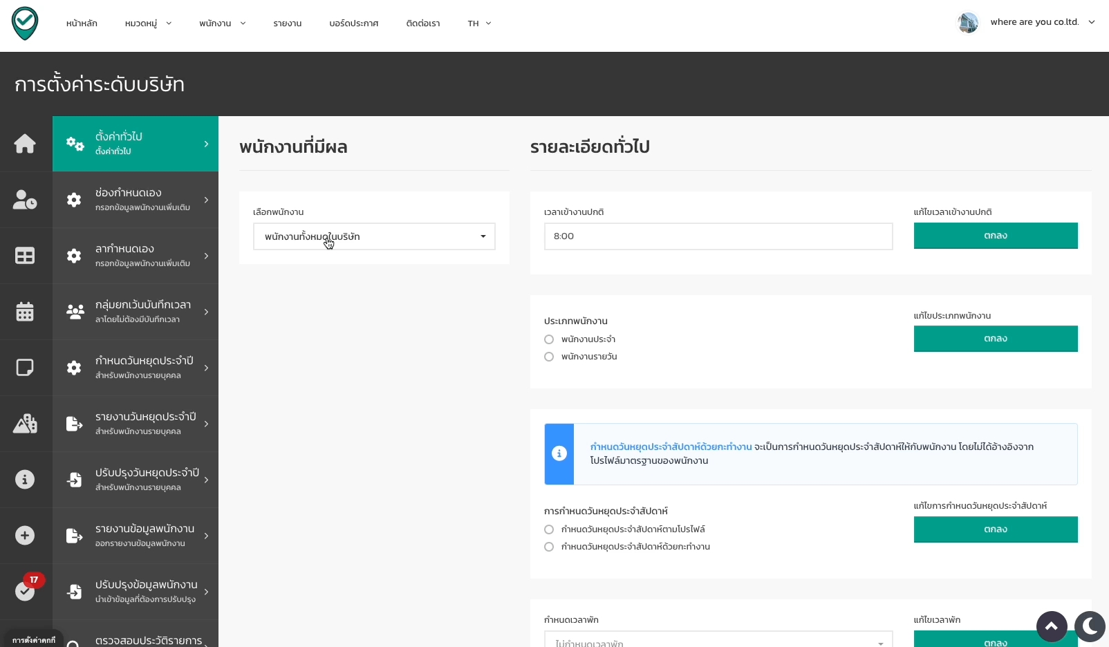Select the calendar icon in left sidebar
The height and width of the screenshot is (647, 1109).
(25, 312)
